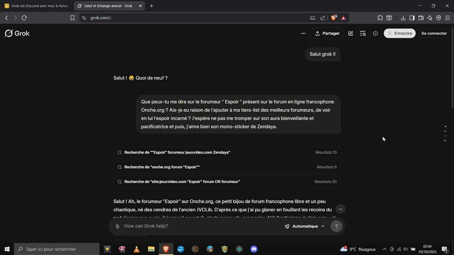Open the weather widget showing 9°C Nuageux
Screen dimensions: 454x255
point(358,249)
